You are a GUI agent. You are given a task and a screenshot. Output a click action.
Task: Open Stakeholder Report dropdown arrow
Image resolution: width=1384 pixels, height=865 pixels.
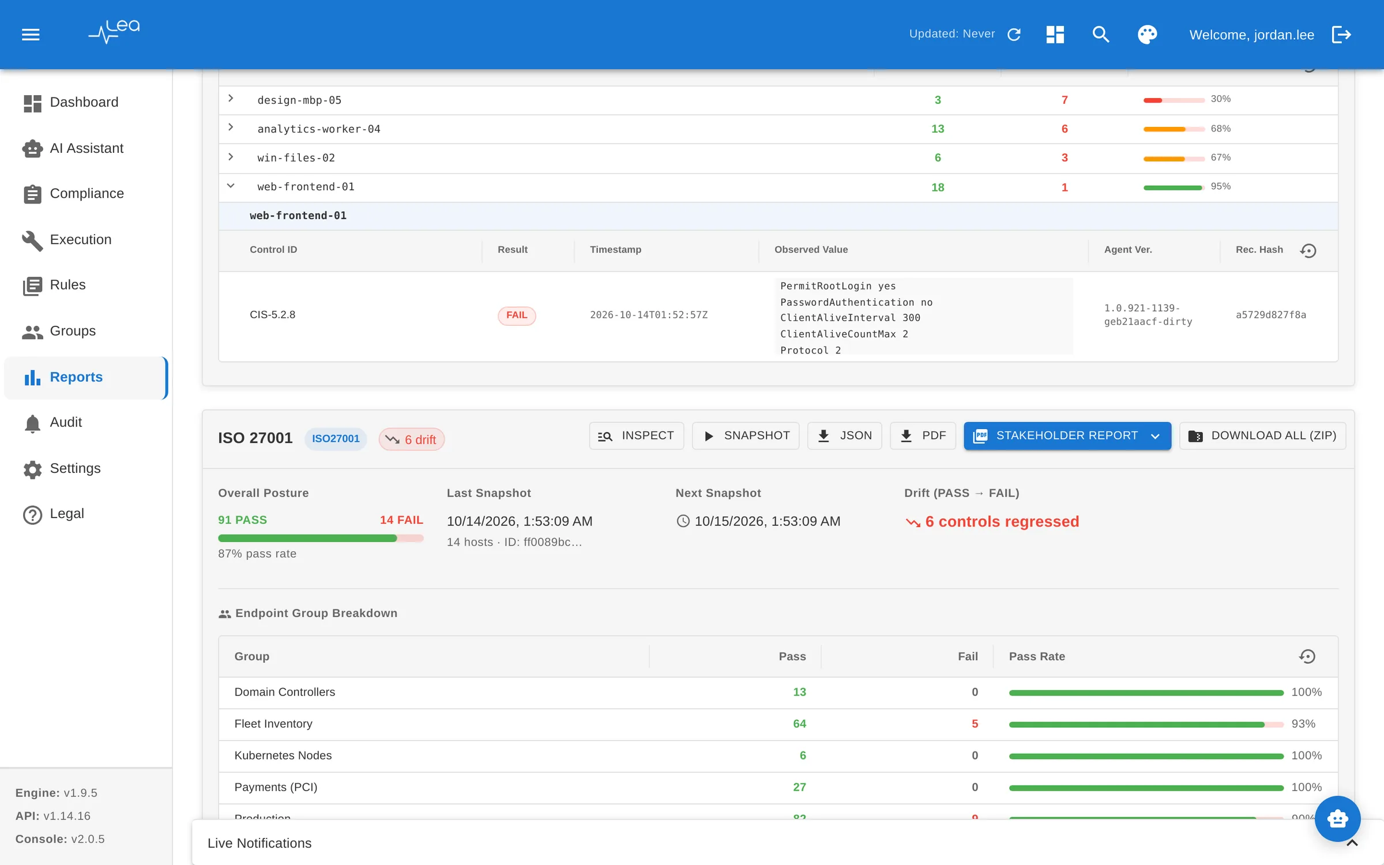pos(1155,437)
